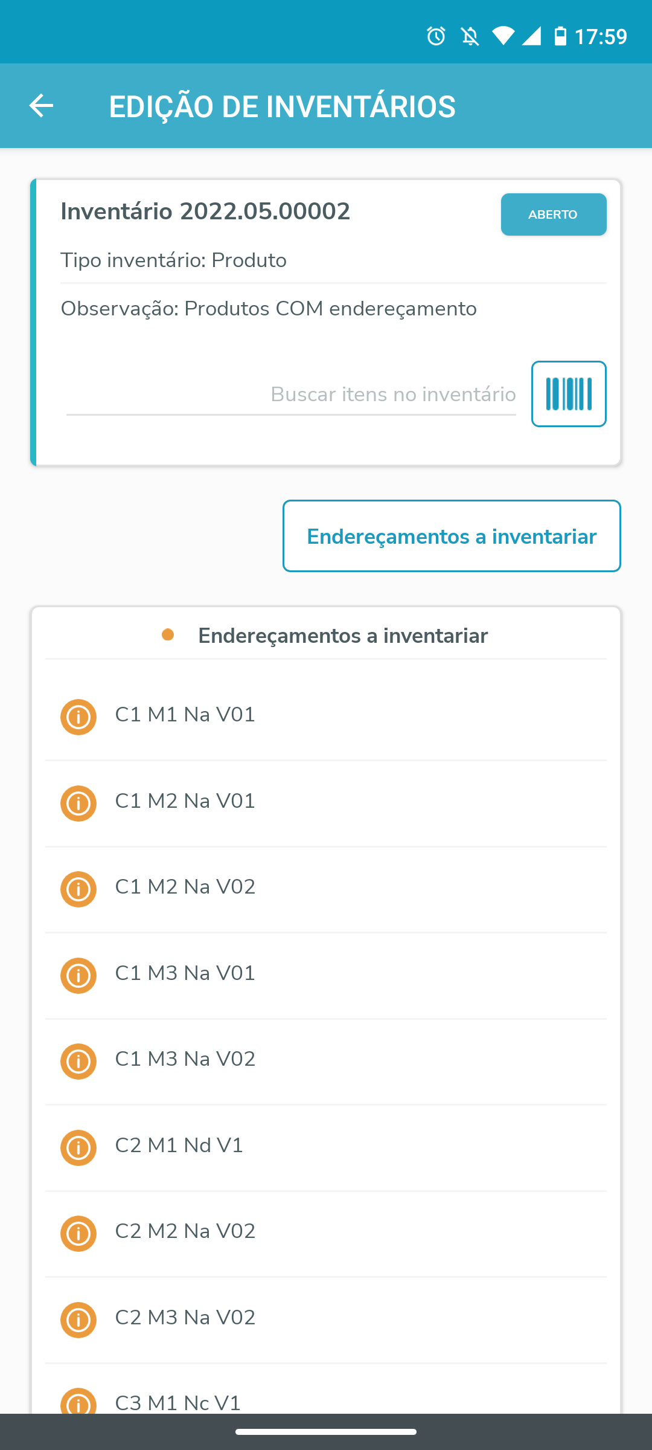This screenshot has height=1450, width=652.
Task: Choose the C1 M3 Na V02 entry
Action: (x=185, y=1059)
